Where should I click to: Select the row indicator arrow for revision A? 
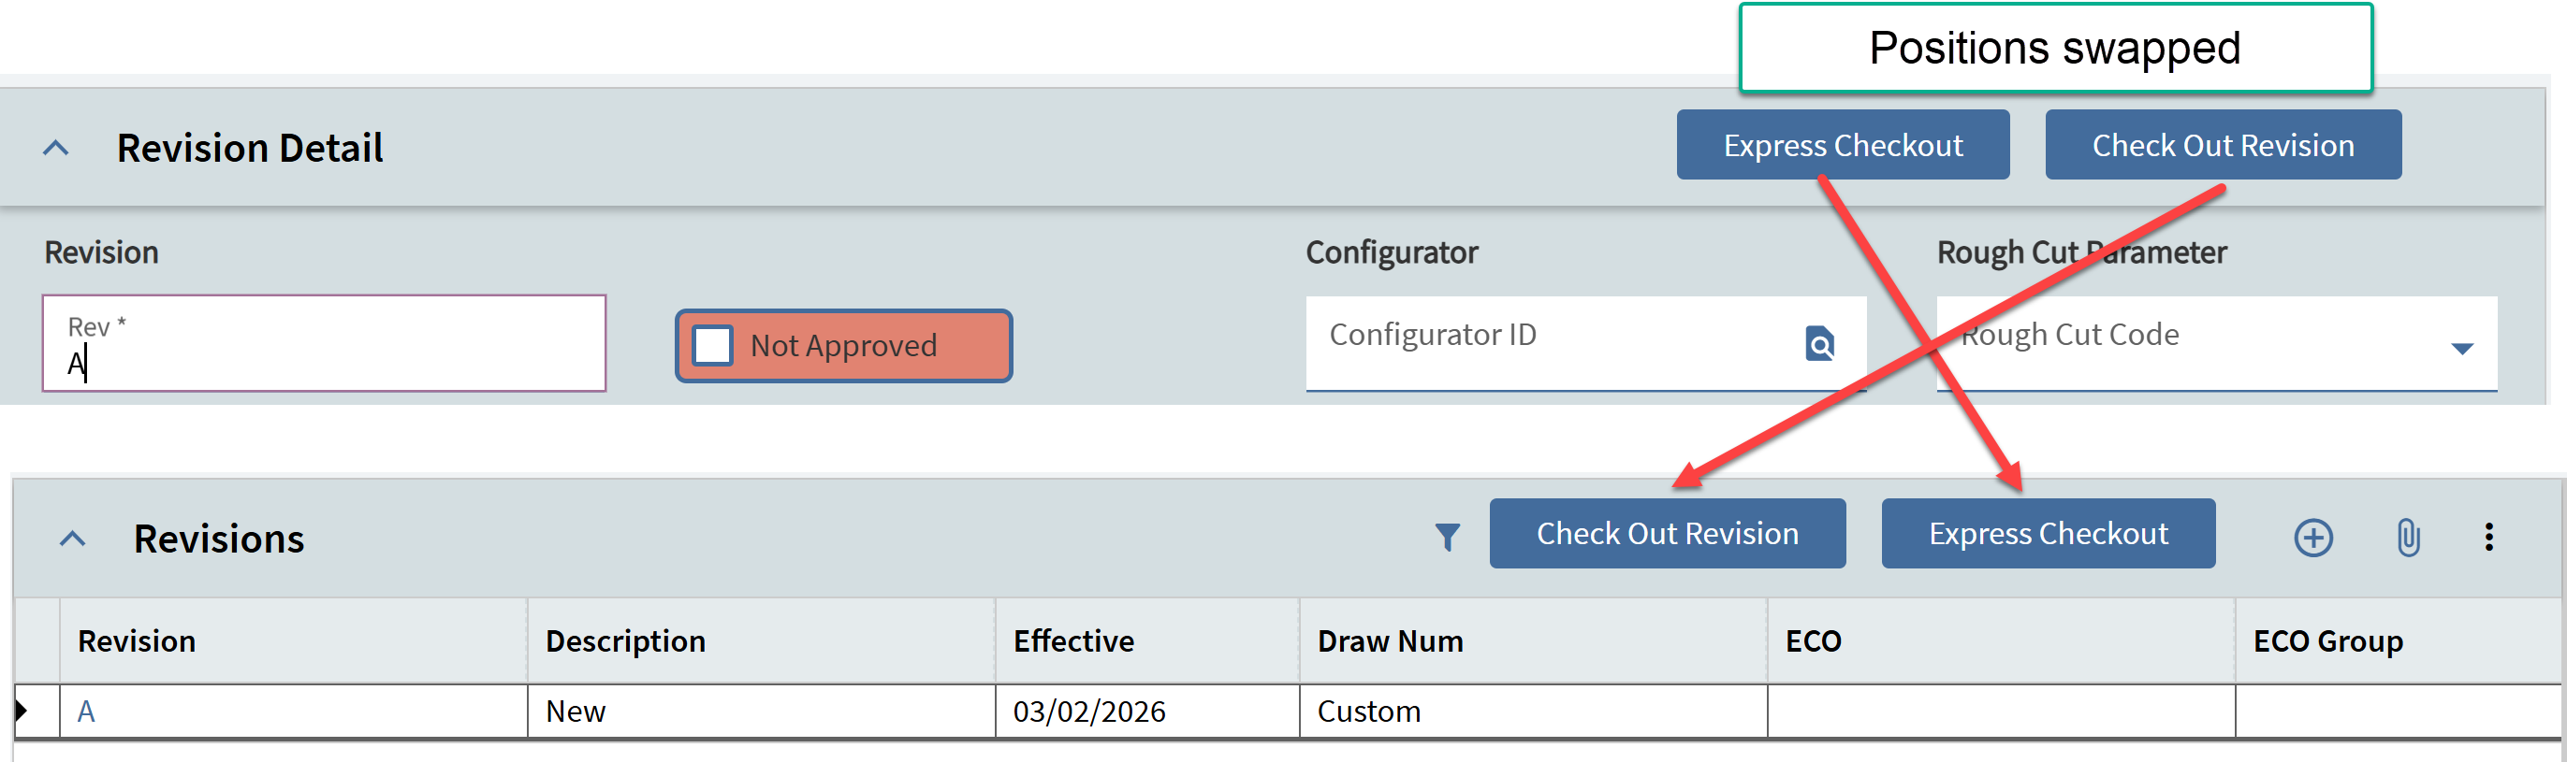(x=22, y=712)
